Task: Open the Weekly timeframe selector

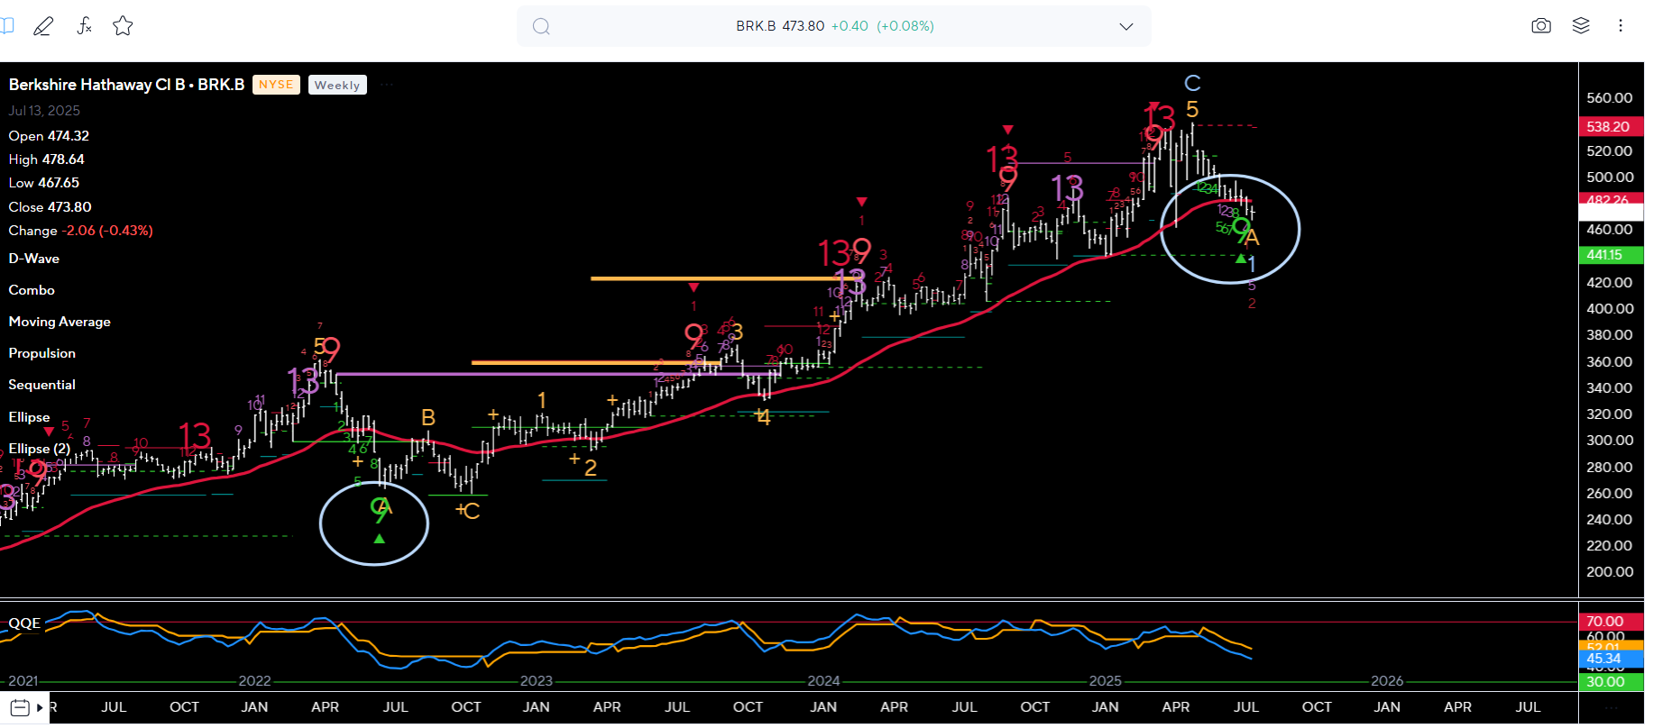Action: tap(337, 85)
